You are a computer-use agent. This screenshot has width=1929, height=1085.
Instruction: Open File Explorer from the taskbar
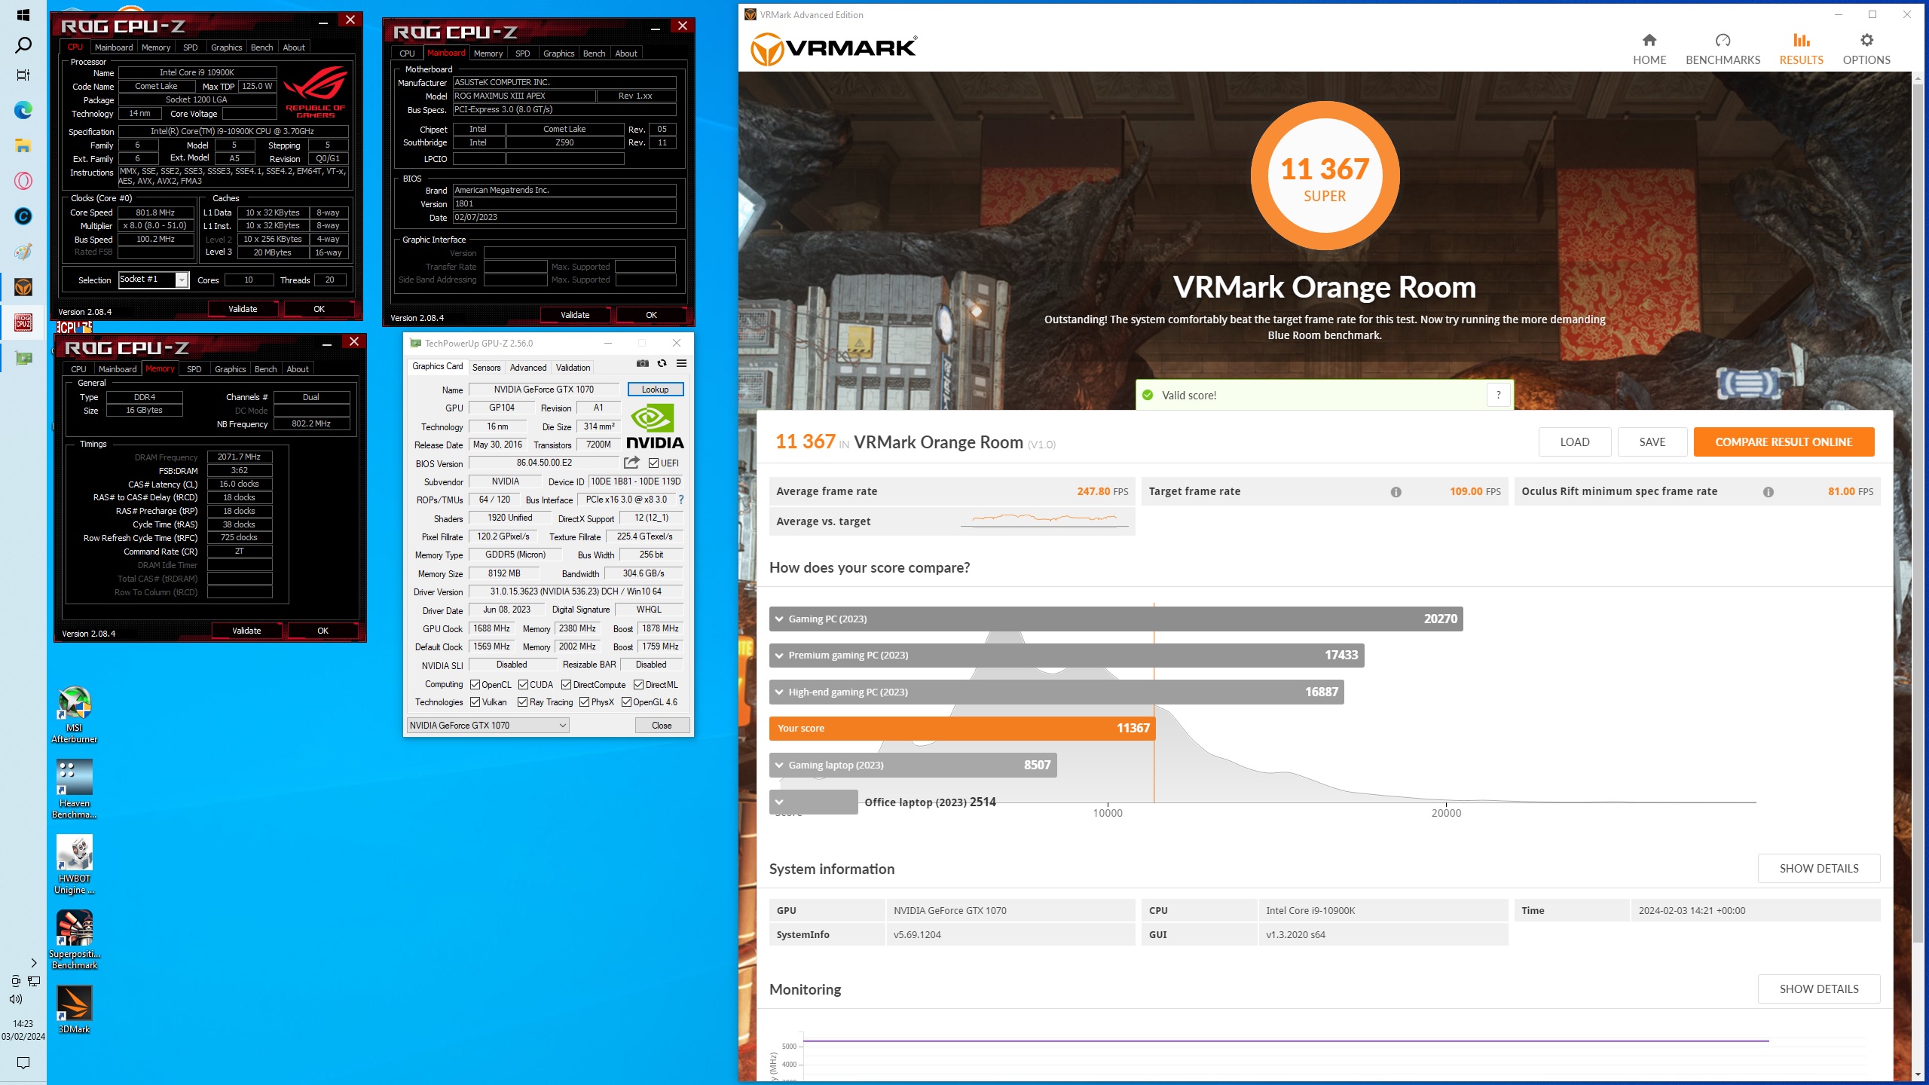[x=23, y=145]
